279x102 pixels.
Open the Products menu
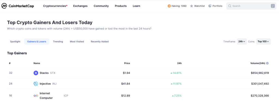(x=121, y=6)
